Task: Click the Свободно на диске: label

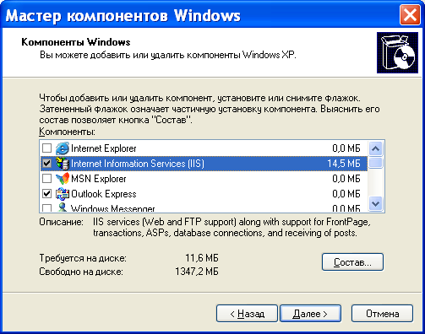Action: tap(81, 272)
